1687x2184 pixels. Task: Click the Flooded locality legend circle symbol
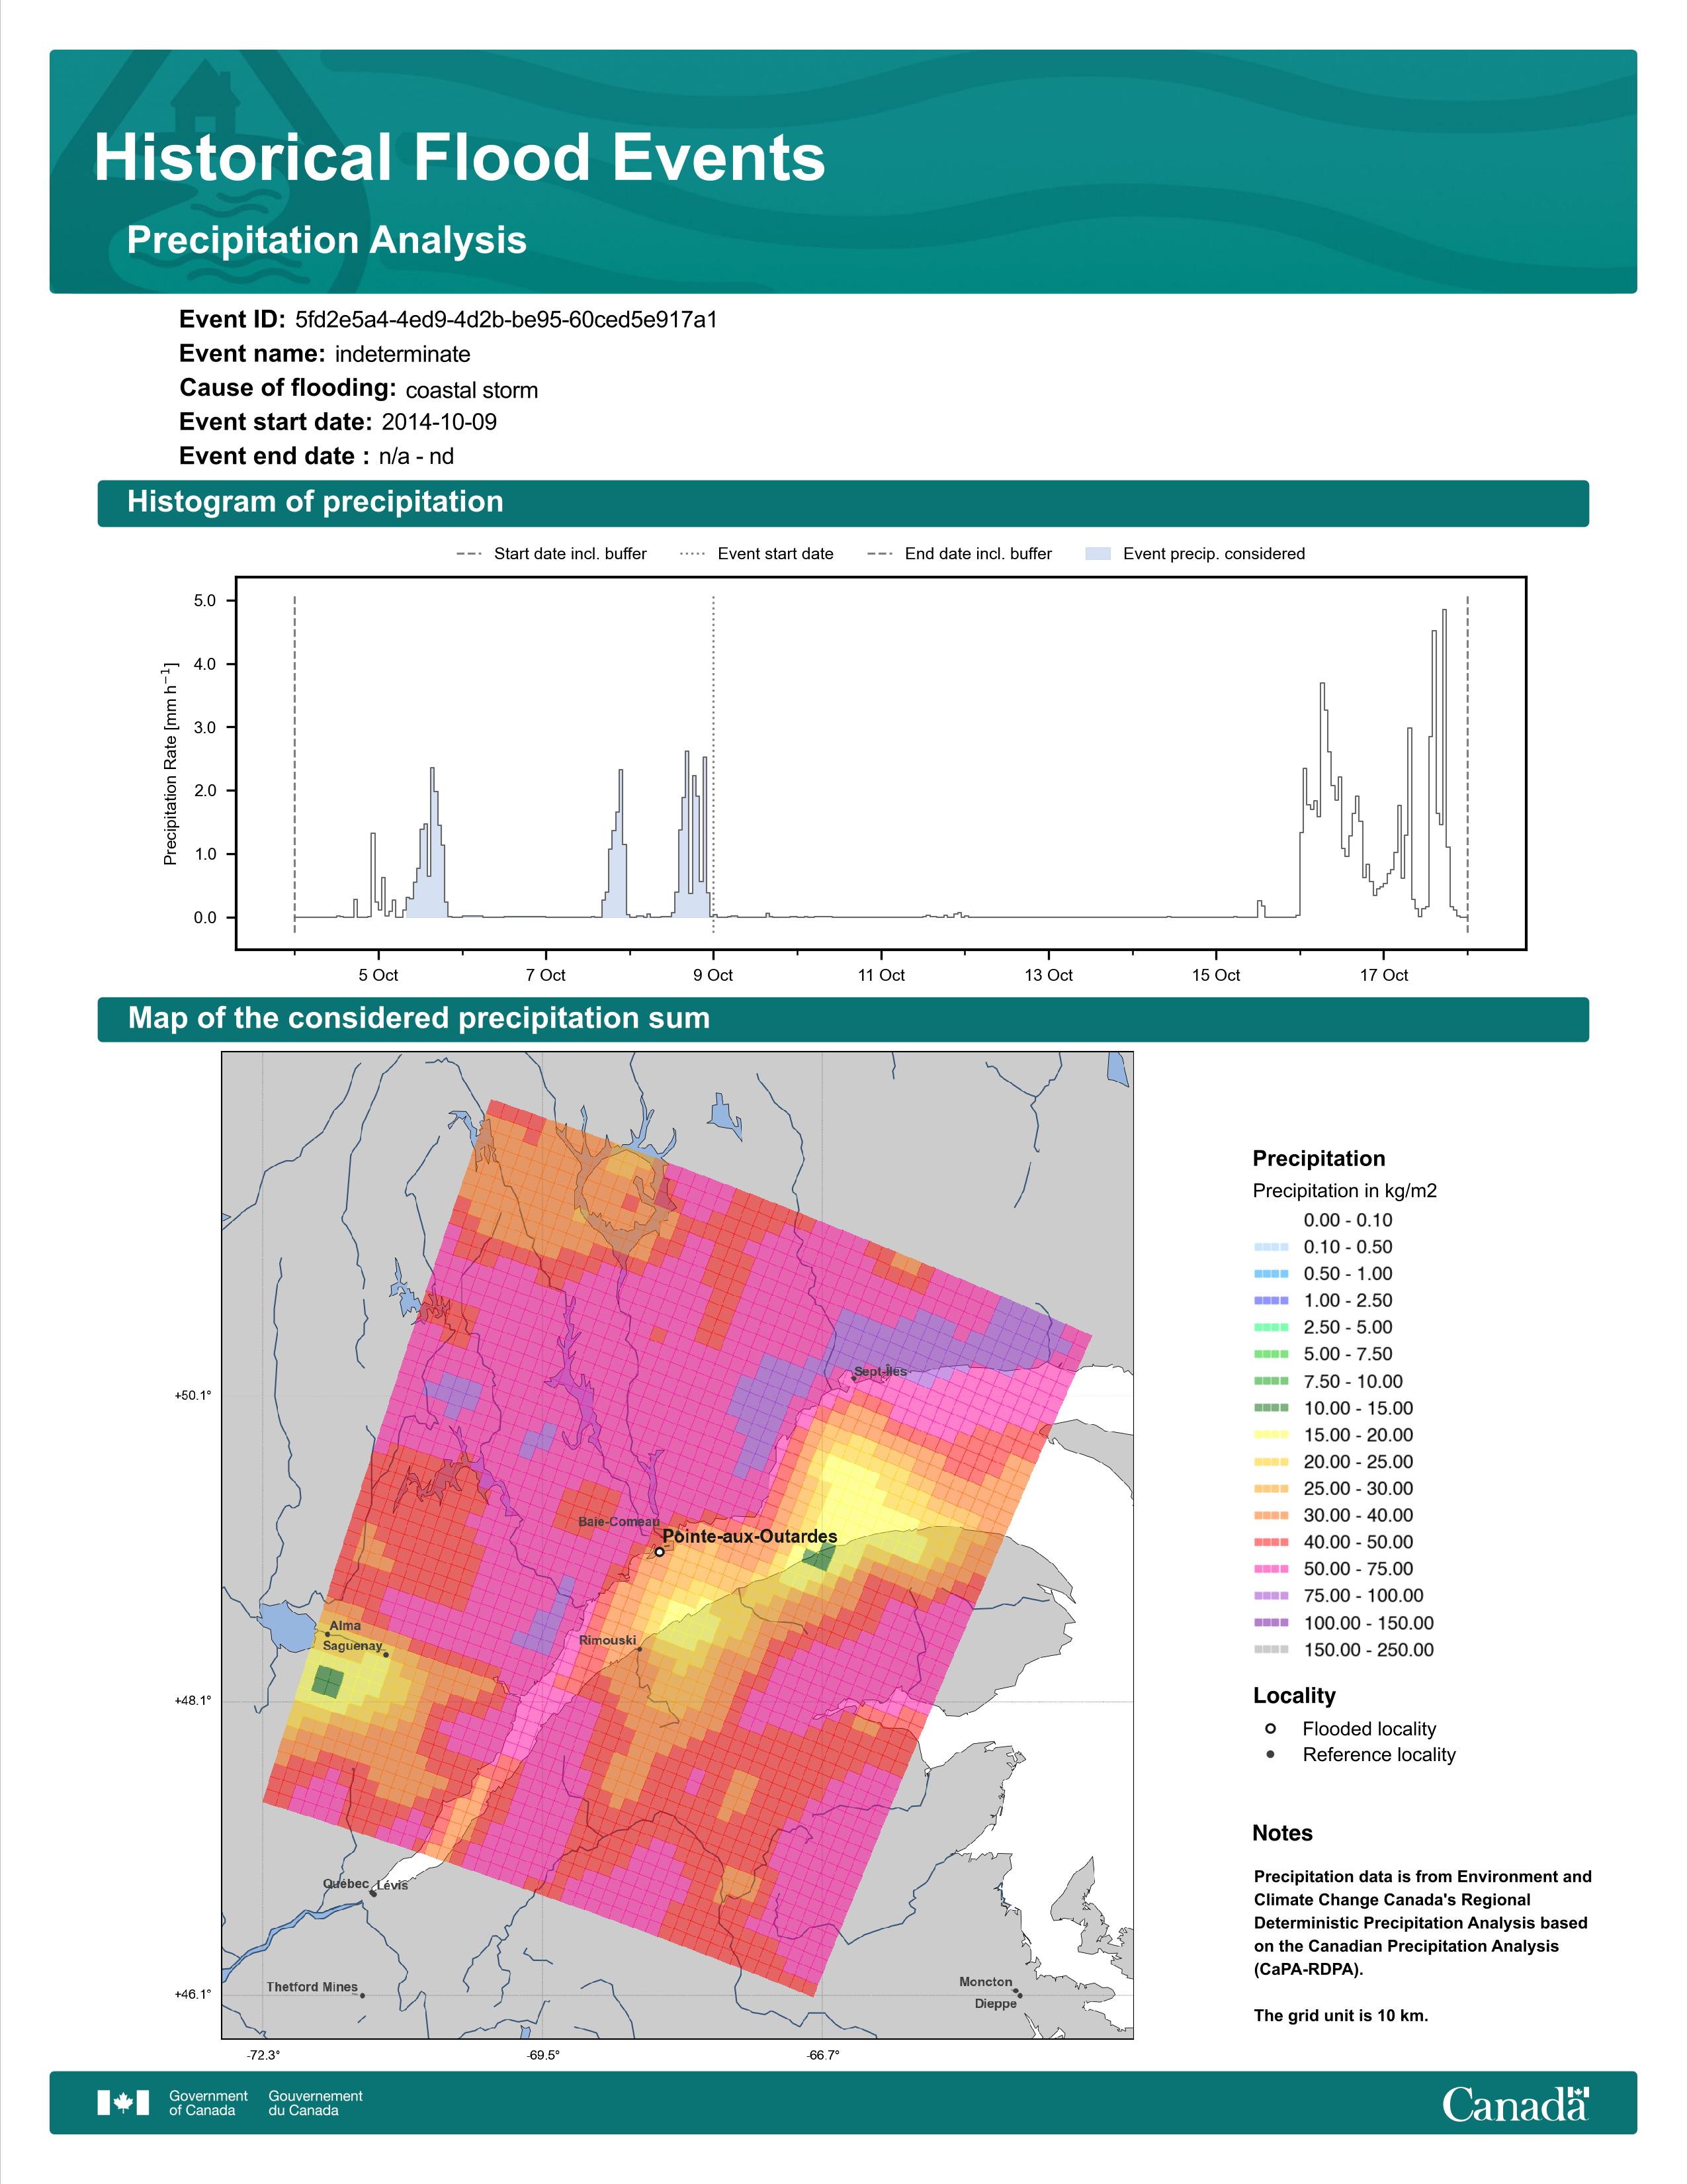pyautogui.click(x=1270, y=1728)
